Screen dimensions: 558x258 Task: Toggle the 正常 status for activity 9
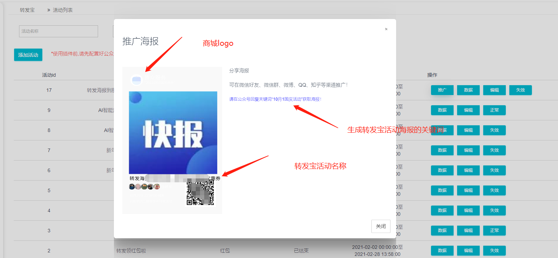[x=494, y=110]
